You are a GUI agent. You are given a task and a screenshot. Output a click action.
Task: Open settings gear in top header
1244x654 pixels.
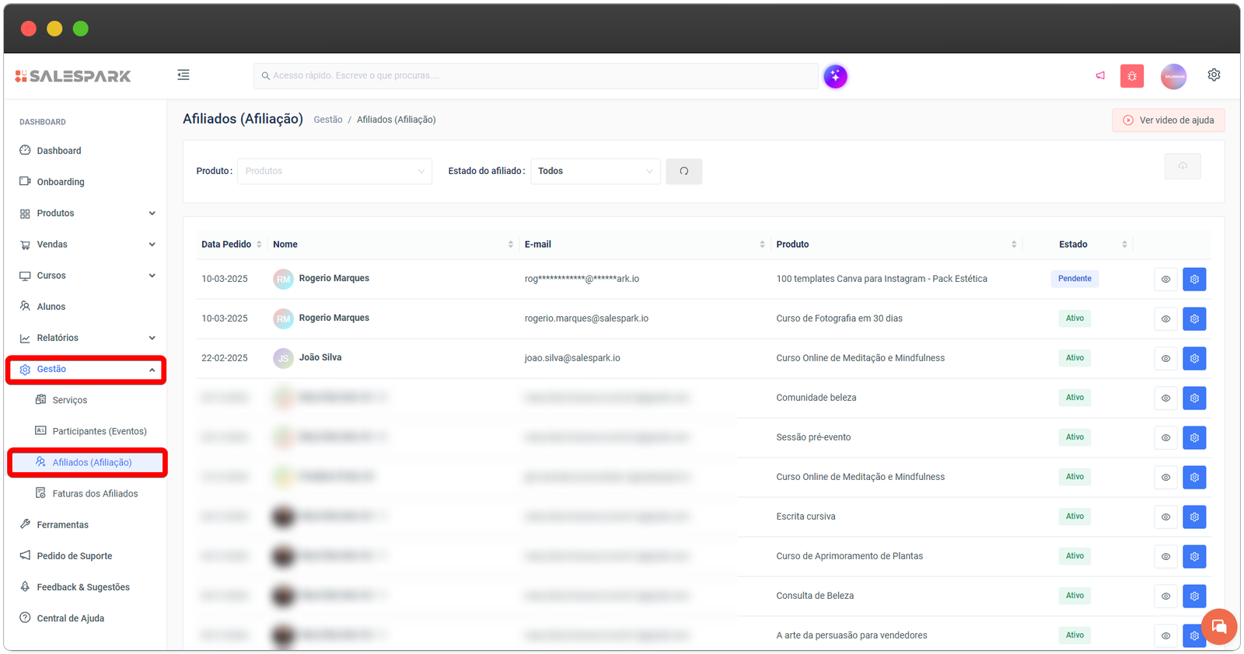[1214, 75]
